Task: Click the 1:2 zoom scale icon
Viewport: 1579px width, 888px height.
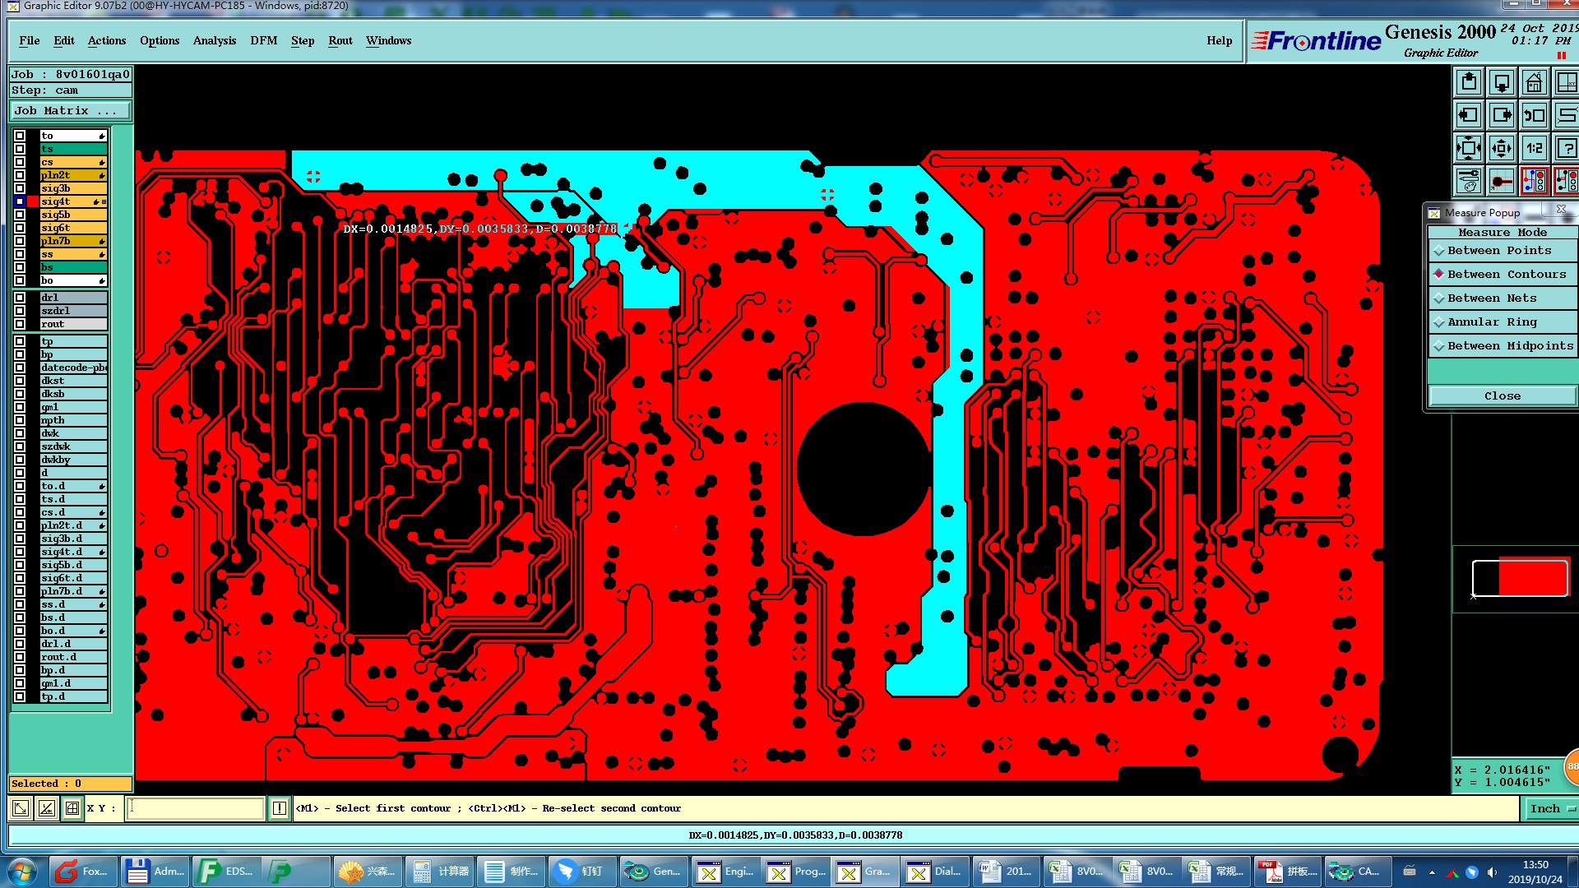Action: pos(1534,149)
